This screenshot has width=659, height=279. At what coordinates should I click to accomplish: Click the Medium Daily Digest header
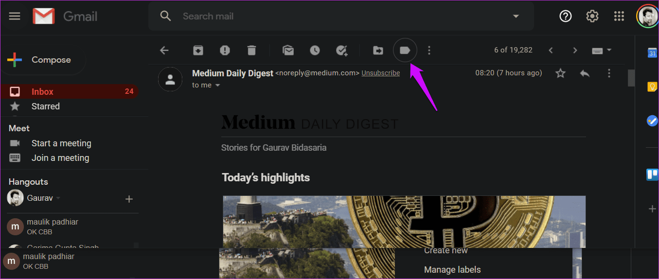coord(310,122)
